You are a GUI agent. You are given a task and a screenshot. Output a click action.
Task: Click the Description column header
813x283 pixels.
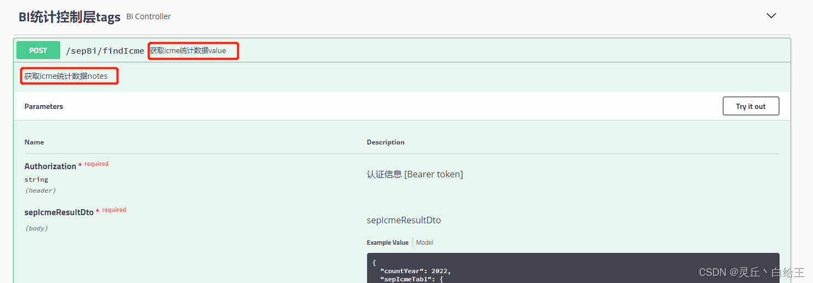[x=386, y=142]
